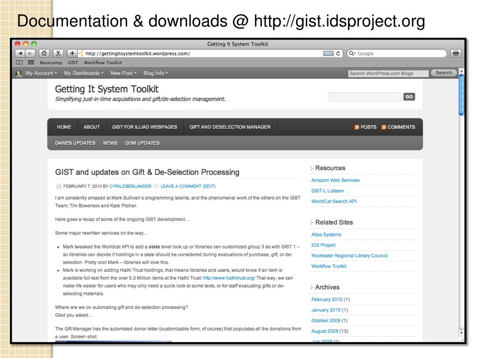Open the hathitrust.org link in post
The image size is (478, 358).
(x=229, y=278)
